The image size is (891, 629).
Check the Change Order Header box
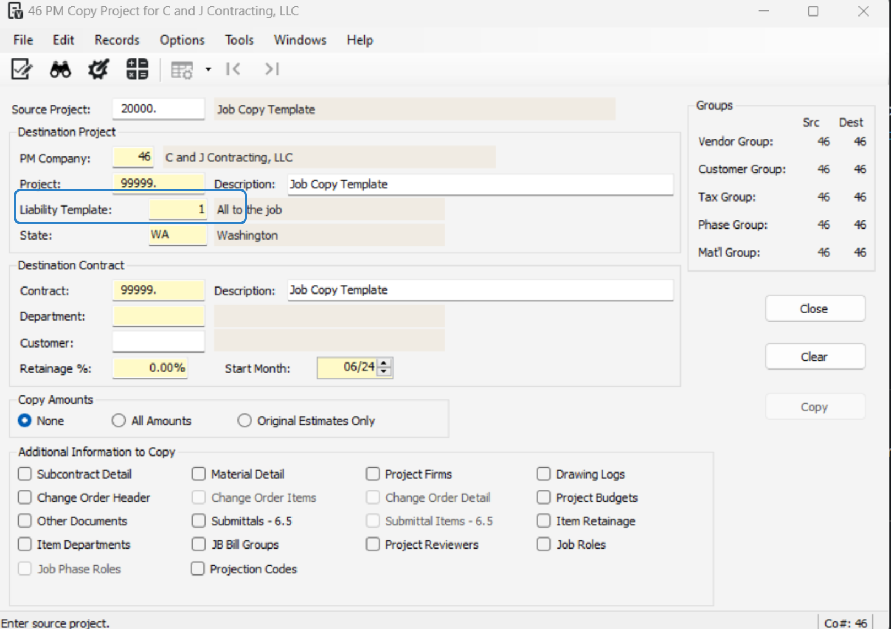[x=25, y=497]
